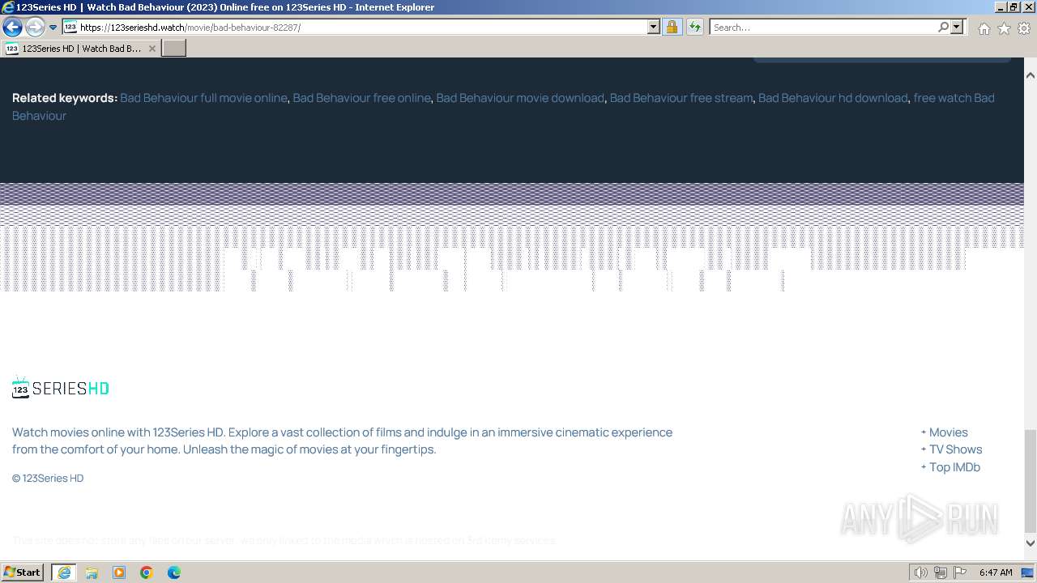Image resolution: width=1037 pixels, height=583 pixels.
Task: Click the browser Forward arrow button
Action: [x=34, y=28]
